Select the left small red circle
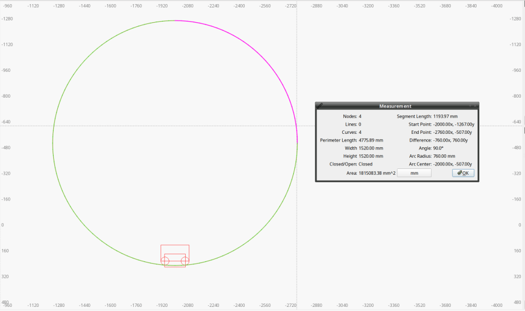525x311 pixels. click(x=165, y=260)
